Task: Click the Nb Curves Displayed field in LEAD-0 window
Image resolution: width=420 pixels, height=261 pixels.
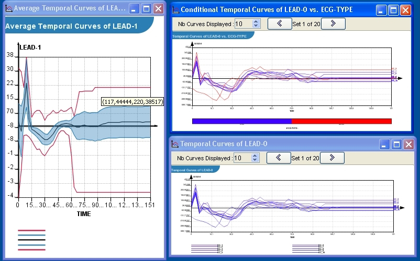Action: tap(242, 158)
